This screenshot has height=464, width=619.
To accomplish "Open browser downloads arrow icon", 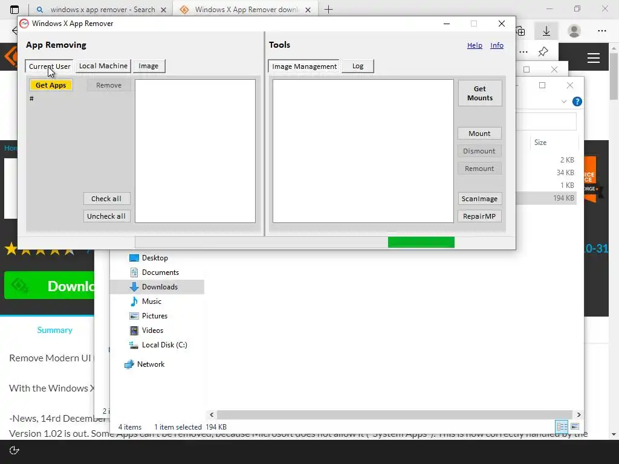I will tap(546, 31).
